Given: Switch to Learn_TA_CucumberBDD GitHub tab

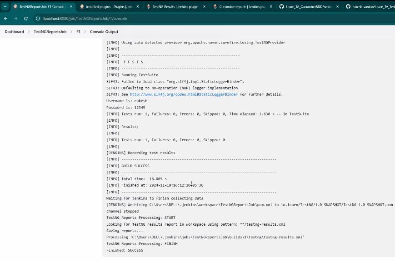Looking at the screenshot, I should tap(309, 7).
